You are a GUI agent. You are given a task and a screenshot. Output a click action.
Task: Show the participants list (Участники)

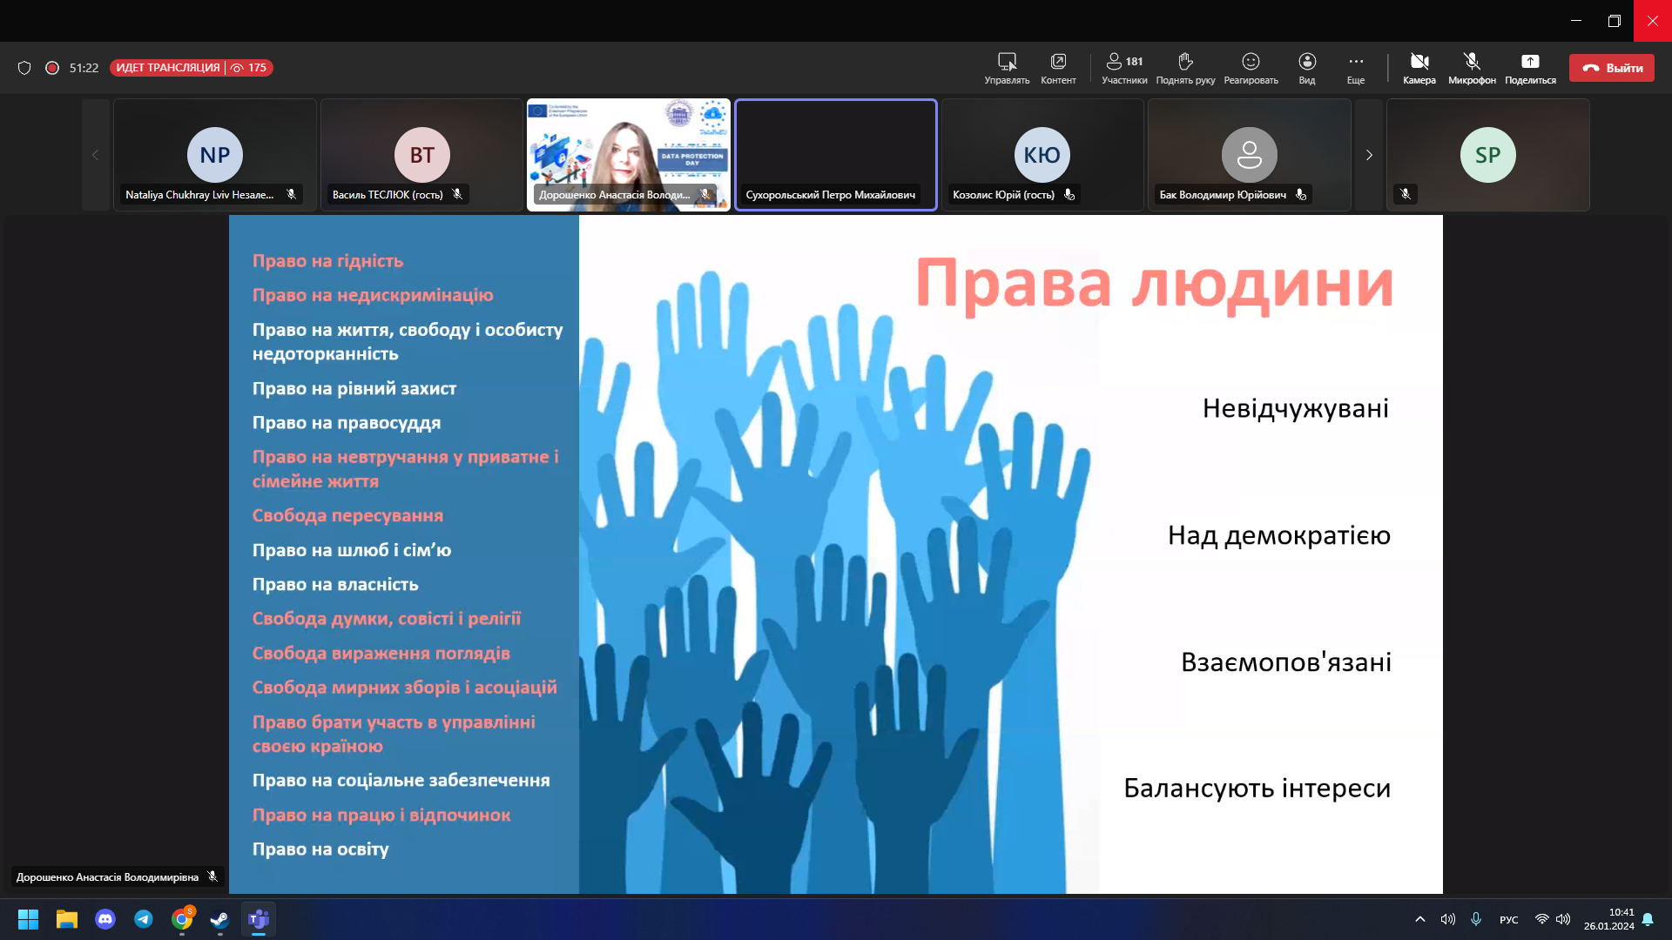1123,68
